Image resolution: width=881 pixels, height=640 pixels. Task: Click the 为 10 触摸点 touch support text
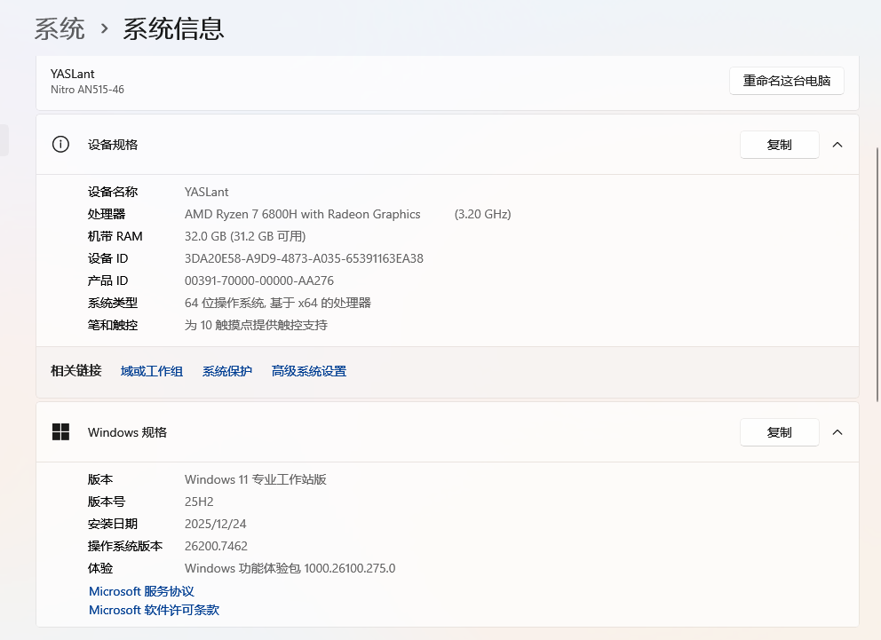256,325
